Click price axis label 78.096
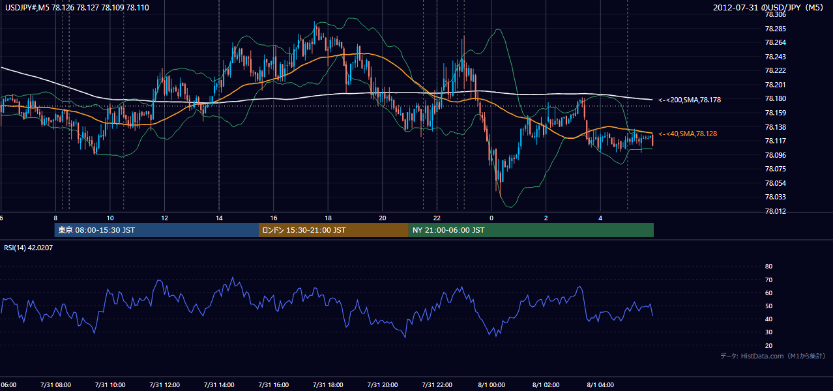 point(776,155)
